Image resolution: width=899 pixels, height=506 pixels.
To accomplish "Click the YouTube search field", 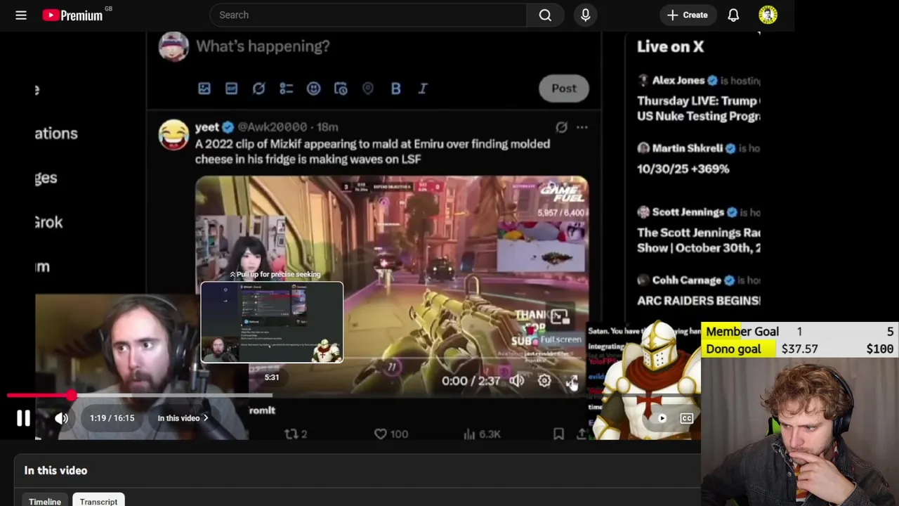I will coord(368,15).
